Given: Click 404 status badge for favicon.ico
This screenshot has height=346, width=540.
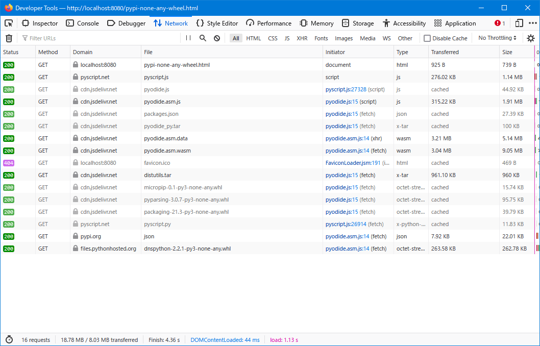Looking at the screenshot, I should coord(9,163).
